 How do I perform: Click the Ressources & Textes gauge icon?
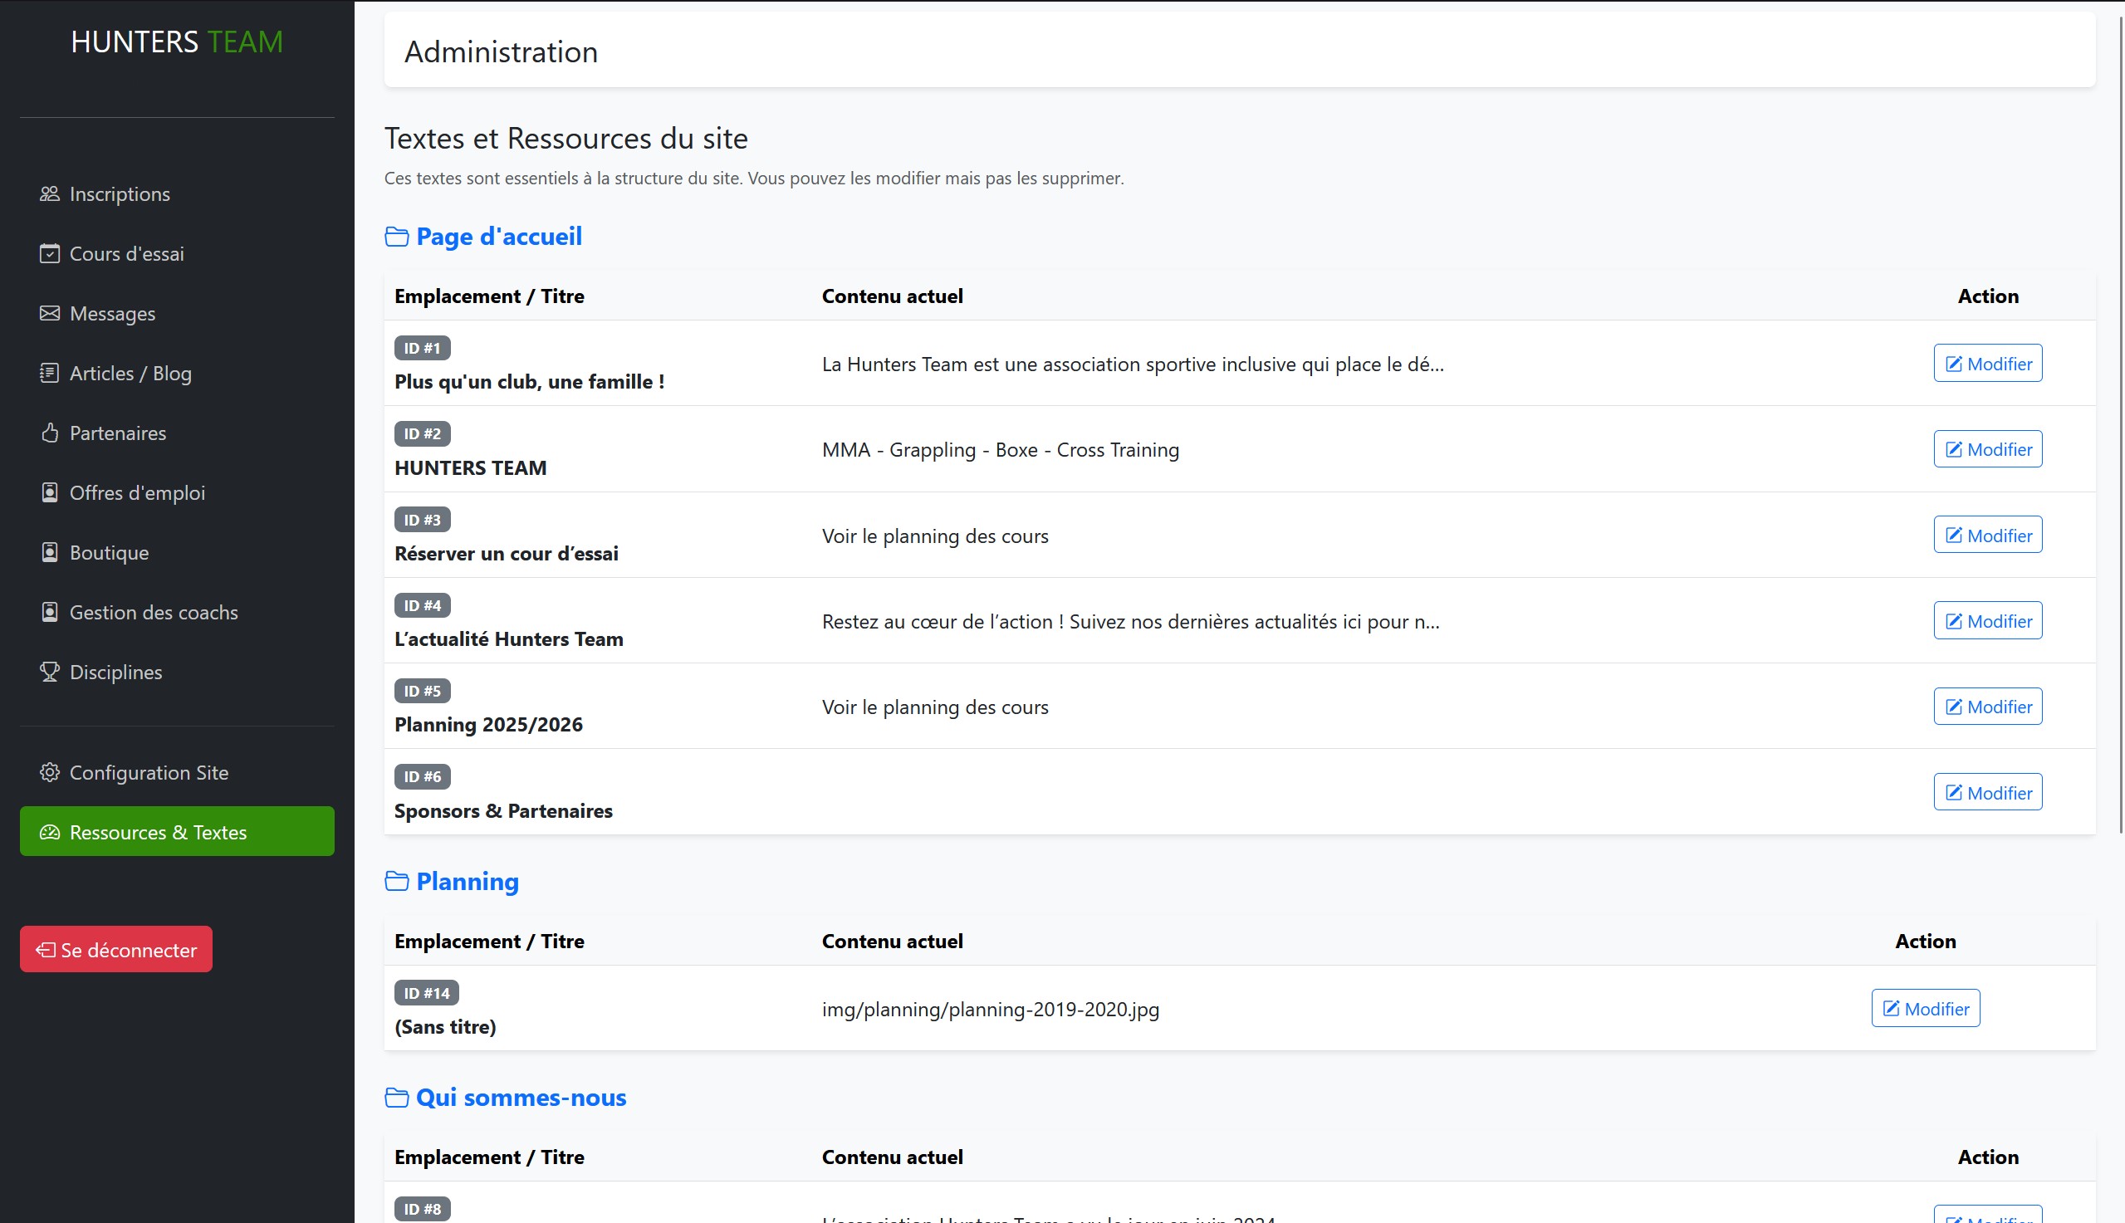click(50, 832)
